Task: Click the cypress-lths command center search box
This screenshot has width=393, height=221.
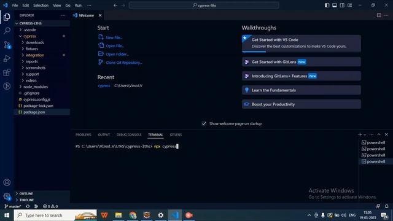Action: pos(204,6)
